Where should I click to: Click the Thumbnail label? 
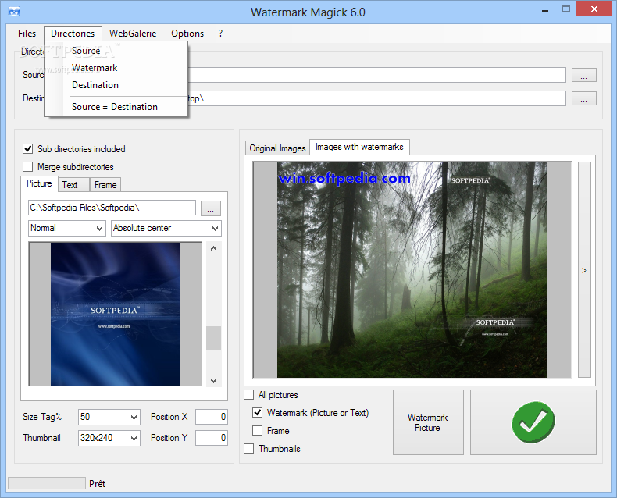pos(41,438)
